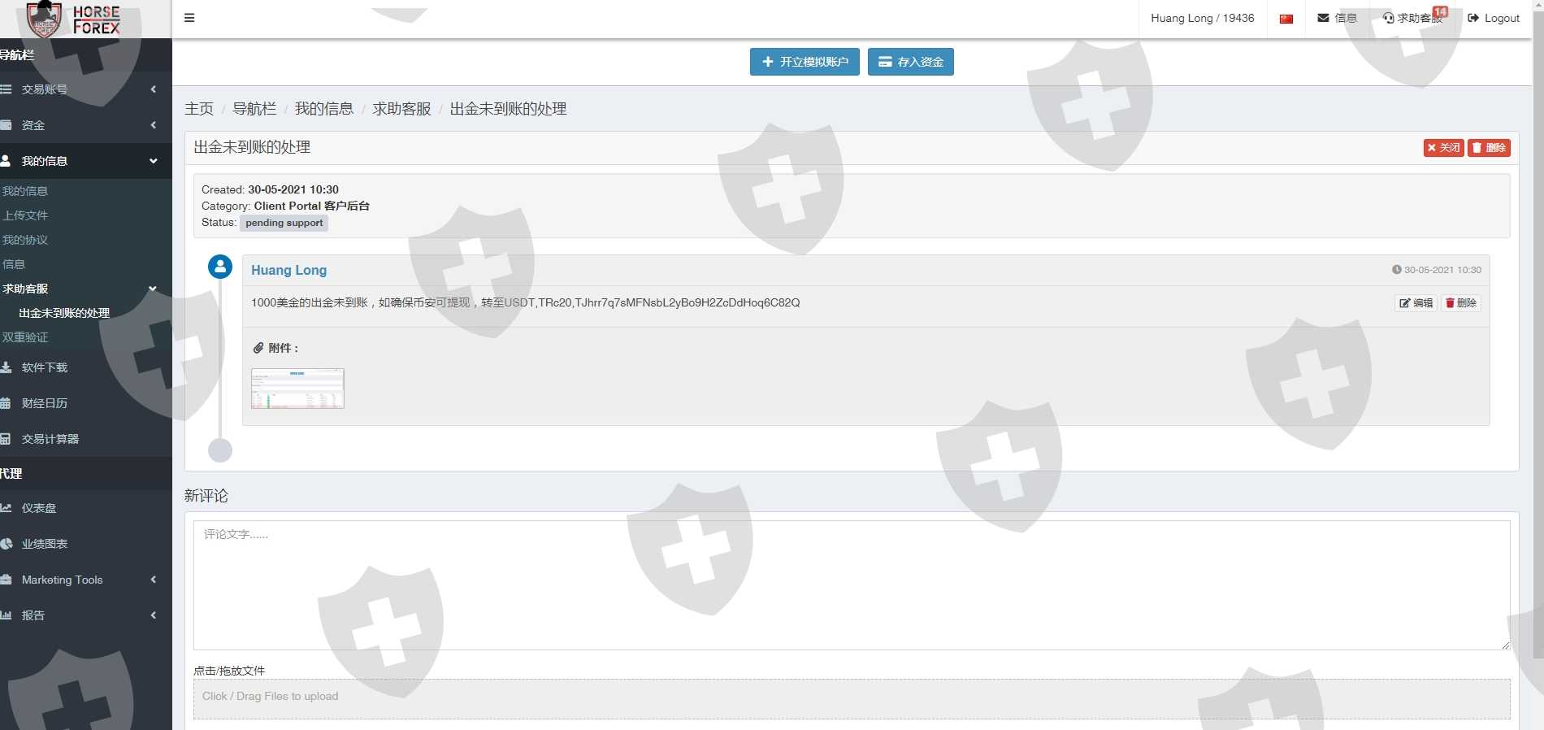Viewport: 1544px width, 730px height.
Task: Collapse the 求助客服 sidebar submenu
Action: coord(85,289)
